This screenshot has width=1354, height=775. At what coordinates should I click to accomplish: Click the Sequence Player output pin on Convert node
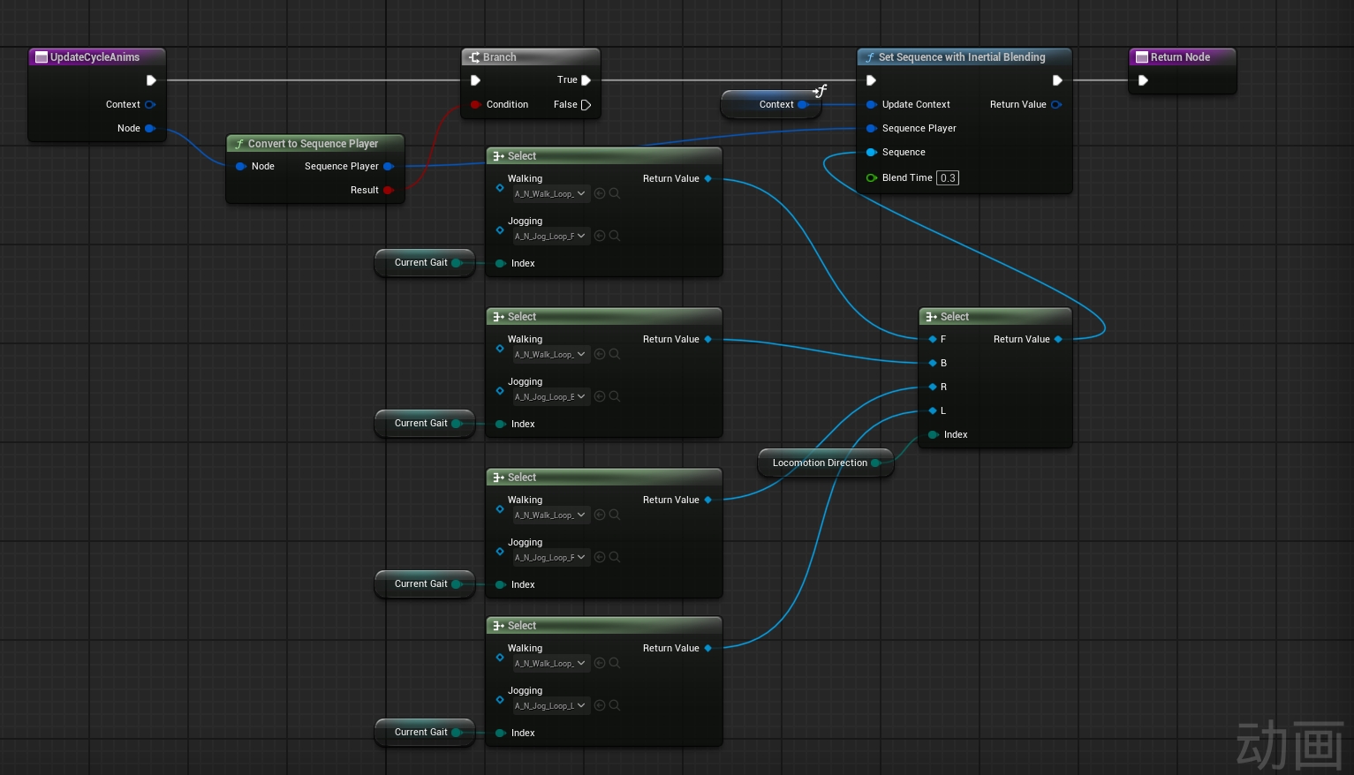388,166
